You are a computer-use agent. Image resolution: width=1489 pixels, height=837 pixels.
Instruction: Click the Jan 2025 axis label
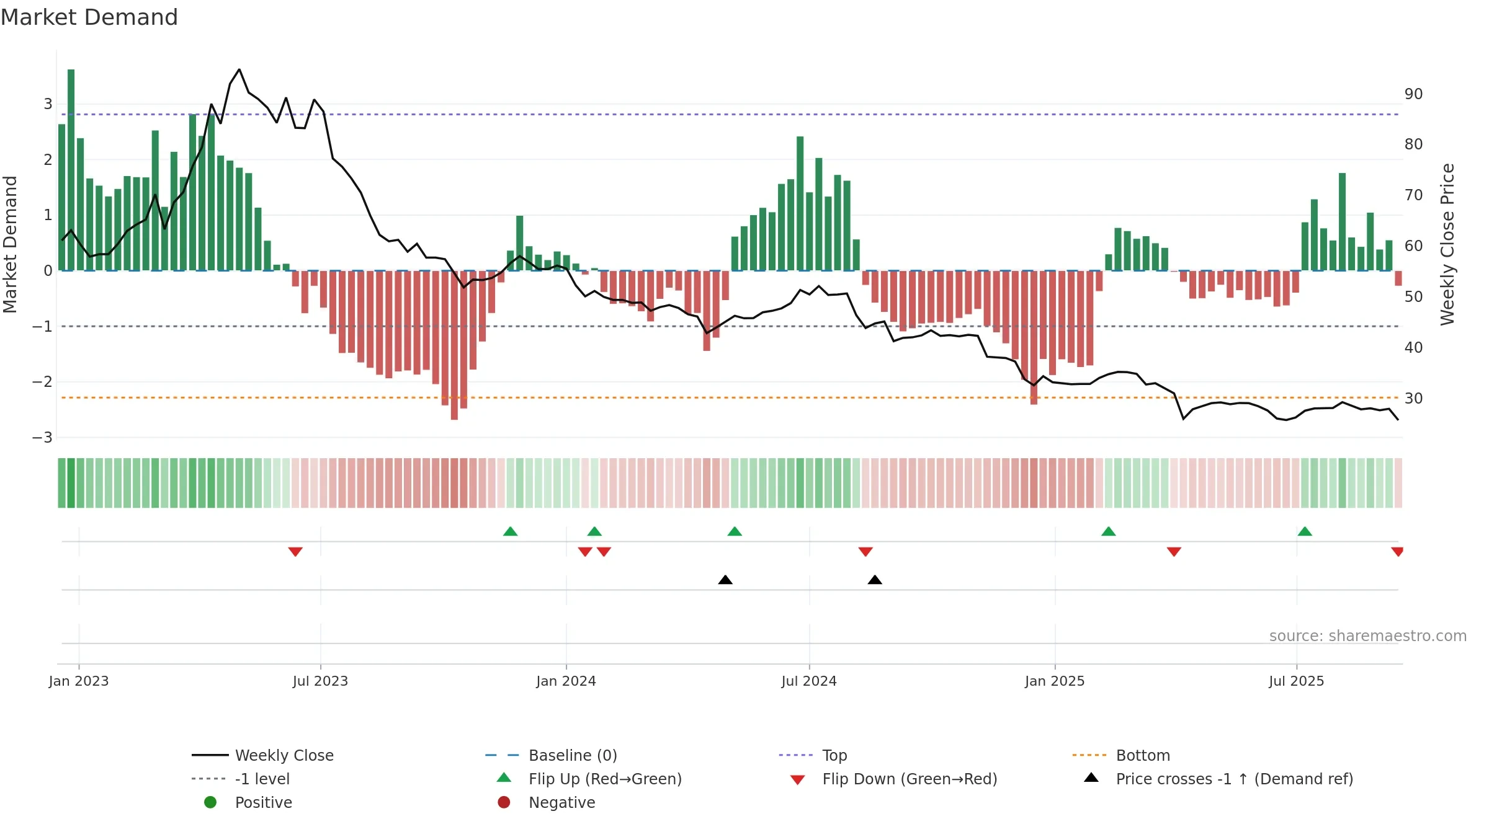coord(1055,681)
